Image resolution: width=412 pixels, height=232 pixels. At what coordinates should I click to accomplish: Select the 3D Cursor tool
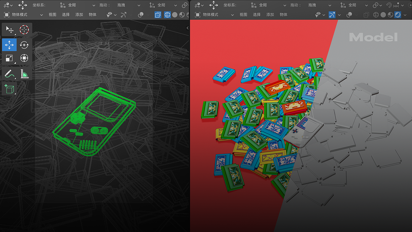pyautogui.click(x=24, y=30)
